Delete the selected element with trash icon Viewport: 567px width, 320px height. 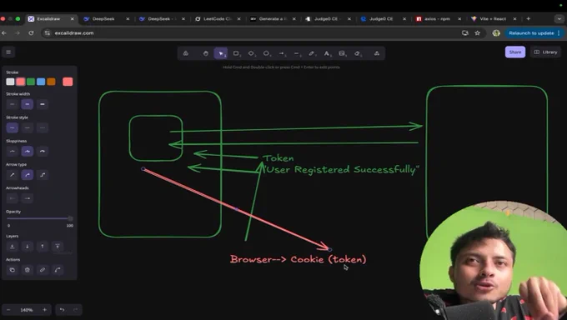tap(28, 270)
